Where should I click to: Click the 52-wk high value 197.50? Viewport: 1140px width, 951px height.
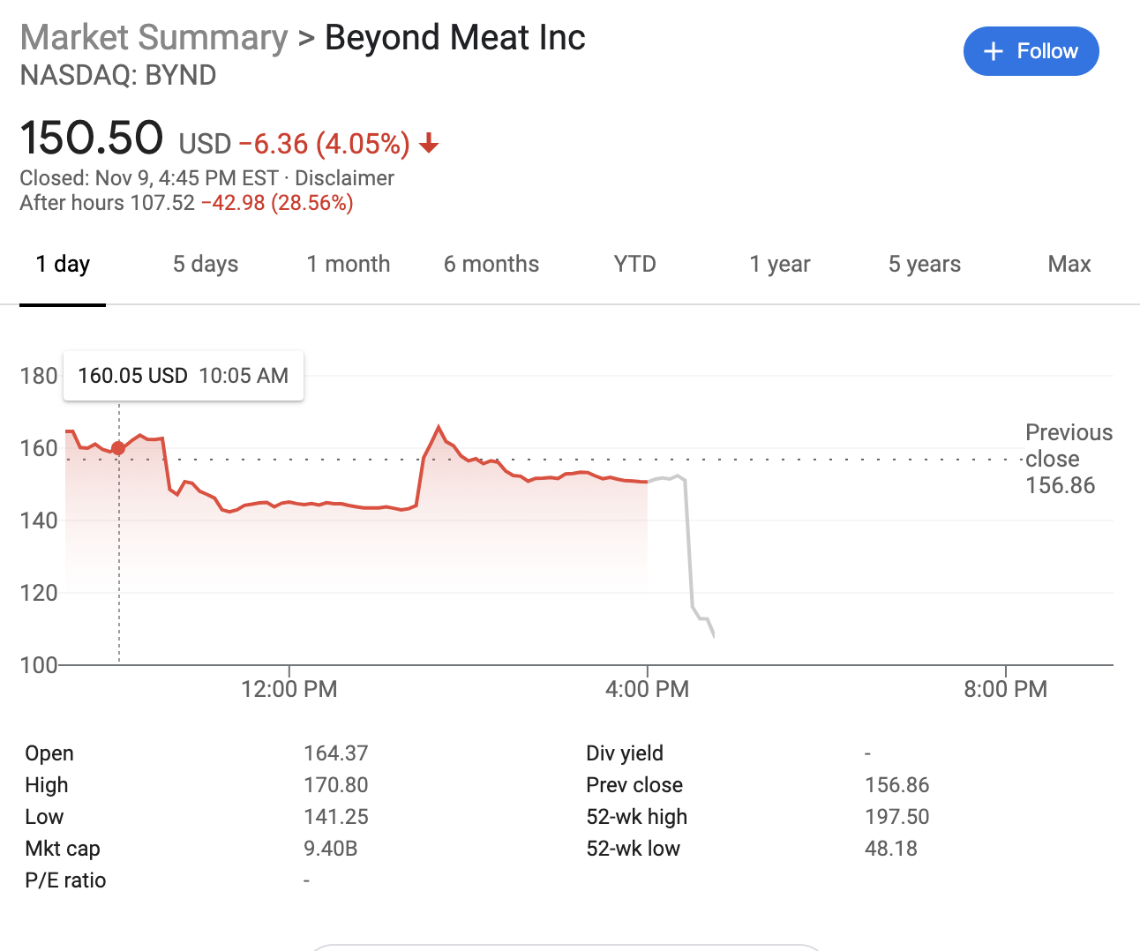coord(896,817)
